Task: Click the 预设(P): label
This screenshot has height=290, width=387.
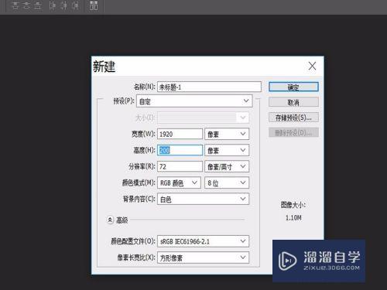Action: 124,101
